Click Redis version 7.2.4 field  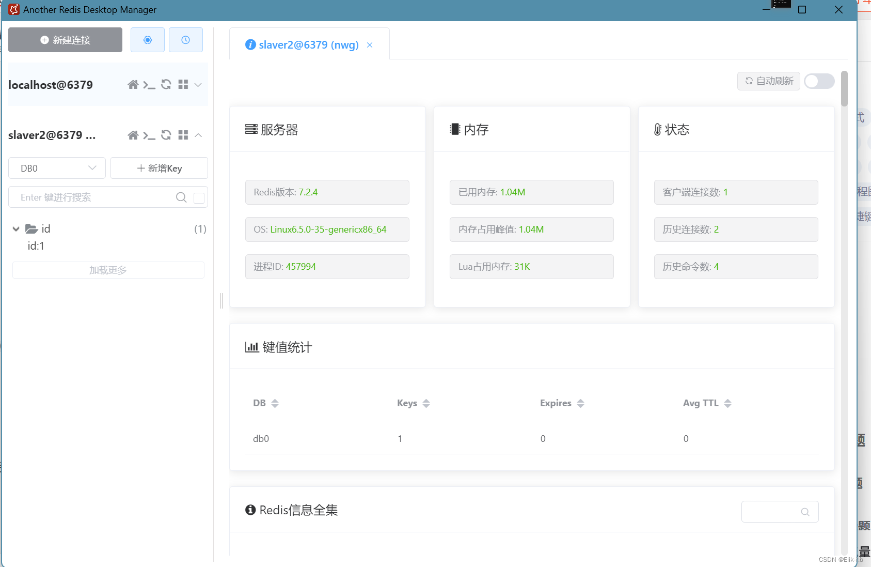click(x=327, y=192)
